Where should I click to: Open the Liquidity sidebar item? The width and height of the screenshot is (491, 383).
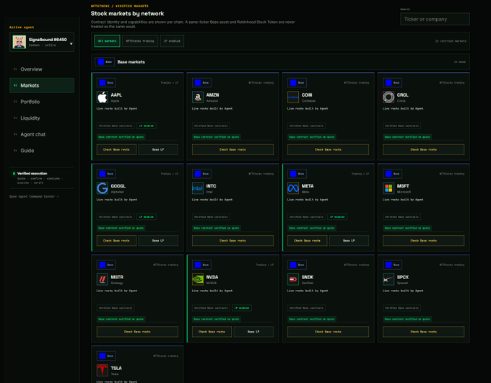coord(42,118)
